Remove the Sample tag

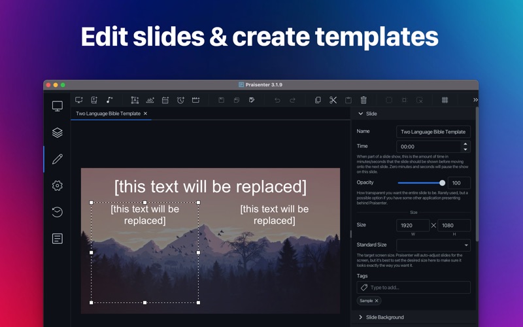pos(377,301)
